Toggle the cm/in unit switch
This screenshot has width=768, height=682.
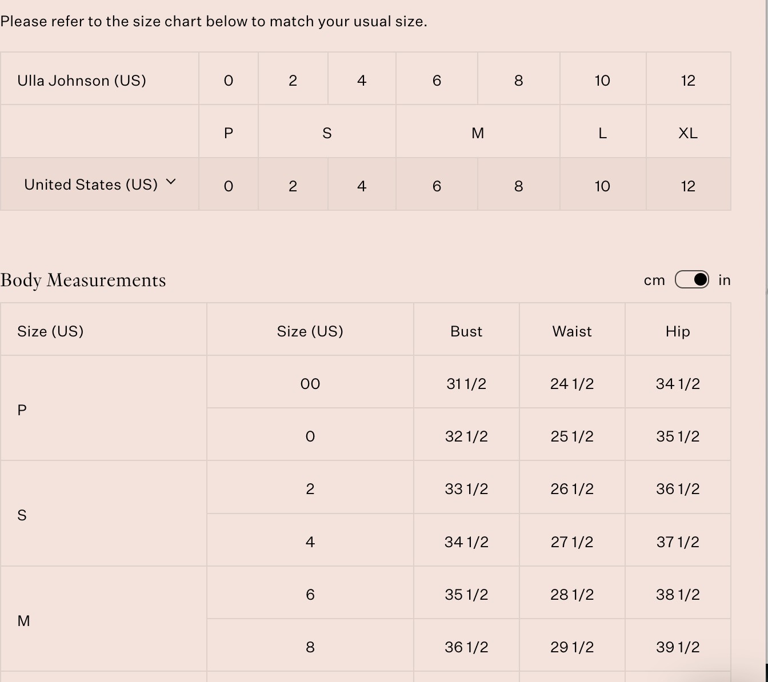691,280
